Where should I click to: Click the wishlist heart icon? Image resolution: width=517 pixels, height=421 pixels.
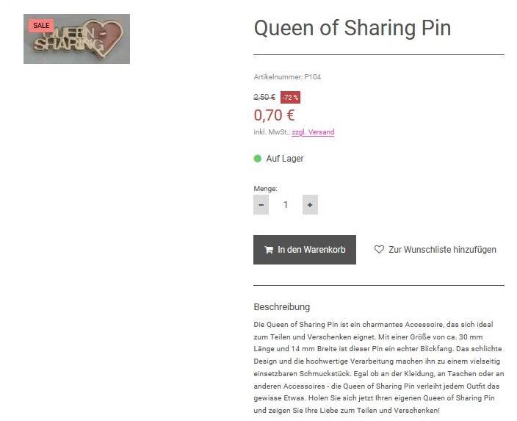[x=379, y=250]
